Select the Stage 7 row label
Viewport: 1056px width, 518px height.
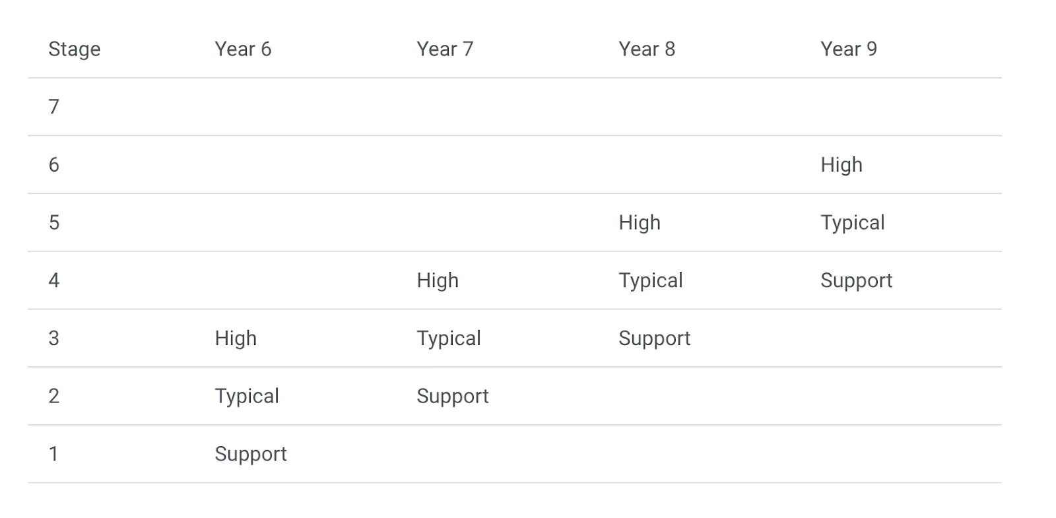click(54, 107)
